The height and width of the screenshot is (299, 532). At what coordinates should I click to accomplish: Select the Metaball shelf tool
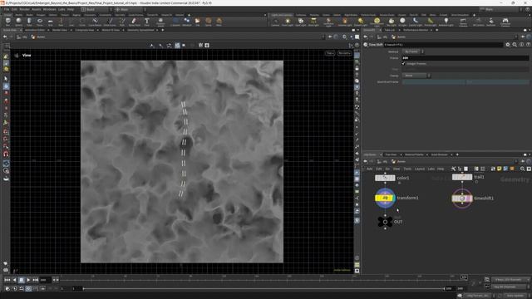pyautogui.click(x=186, y=22)
